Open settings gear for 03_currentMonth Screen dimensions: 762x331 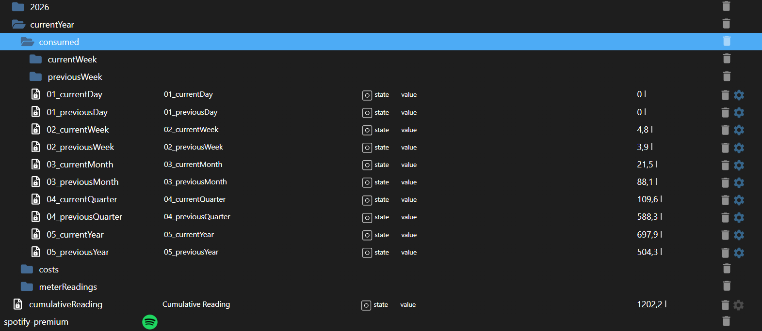tap(739, 165)
